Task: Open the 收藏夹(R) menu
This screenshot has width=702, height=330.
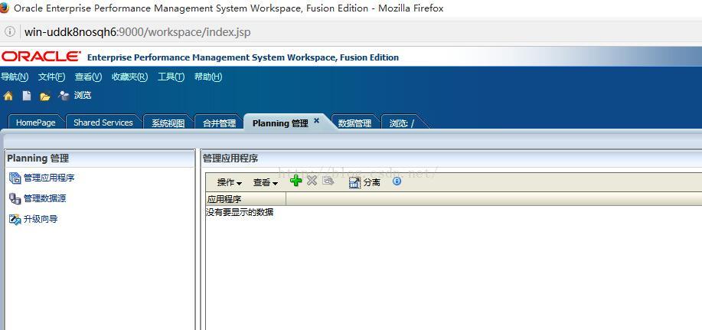Action: (129, 77)
